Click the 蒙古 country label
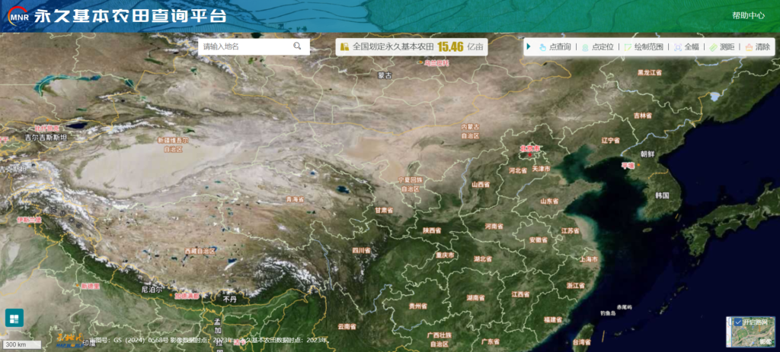The width and height of the screenshot is (780, 352). [385, 75]
